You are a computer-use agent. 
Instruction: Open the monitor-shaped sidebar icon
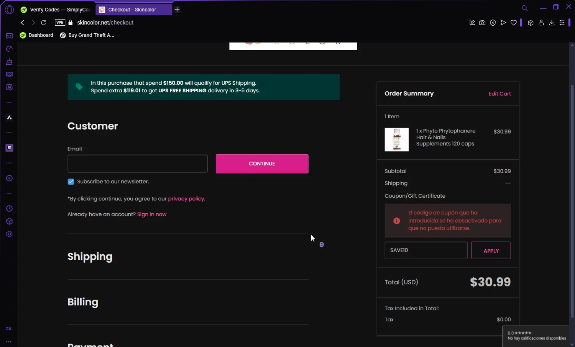[x=9, y=75]
